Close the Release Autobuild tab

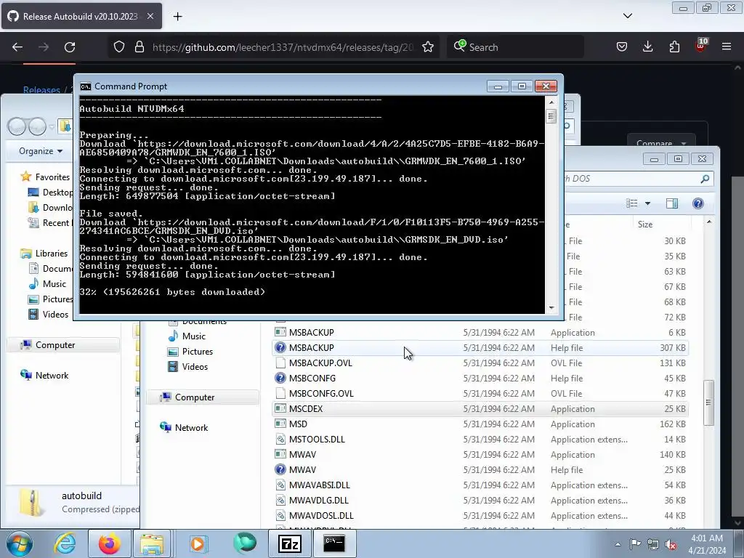150,16
